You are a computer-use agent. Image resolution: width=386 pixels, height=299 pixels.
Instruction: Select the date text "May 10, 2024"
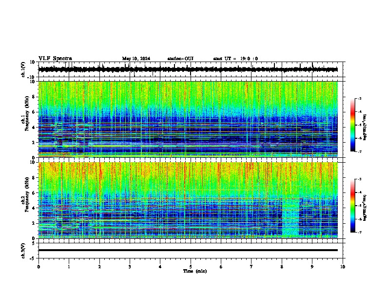(x=136, y=59)
